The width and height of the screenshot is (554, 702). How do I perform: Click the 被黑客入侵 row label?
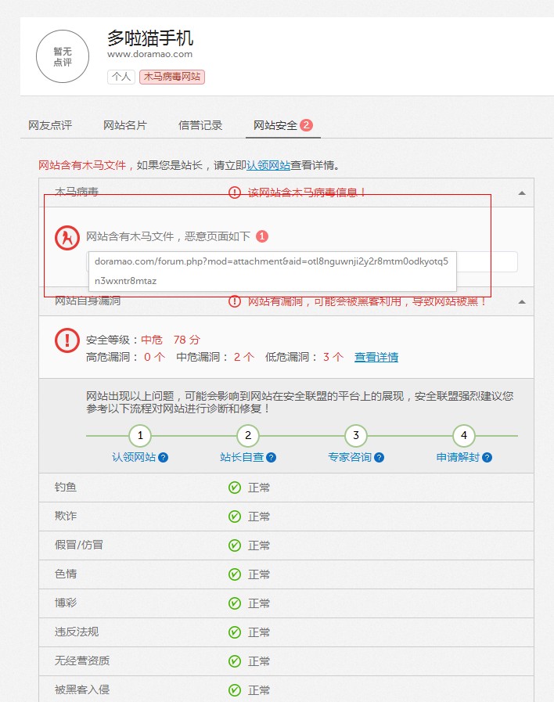[x=82, y=689]
